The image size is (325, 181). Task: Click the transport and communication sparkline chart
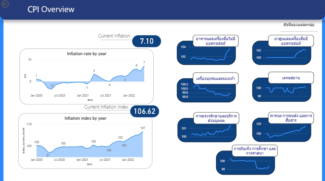click(x=281, y=130)
